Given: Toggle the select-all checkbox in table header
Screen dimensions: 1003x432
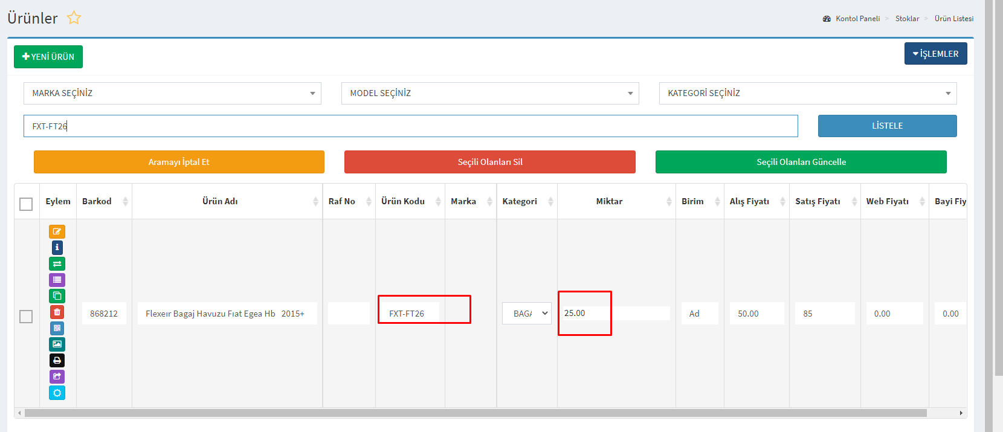Looking at the screenshot, I should pyautogui.click(x=26, y=204).
